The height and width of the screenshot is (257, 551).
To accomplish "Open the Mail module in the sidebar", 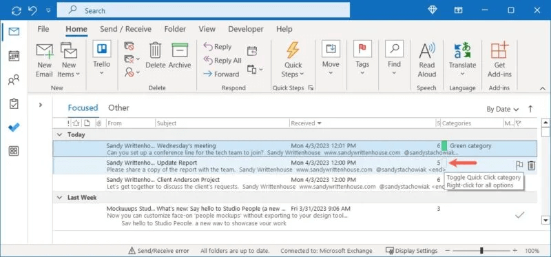I will (x=14, y=32).
